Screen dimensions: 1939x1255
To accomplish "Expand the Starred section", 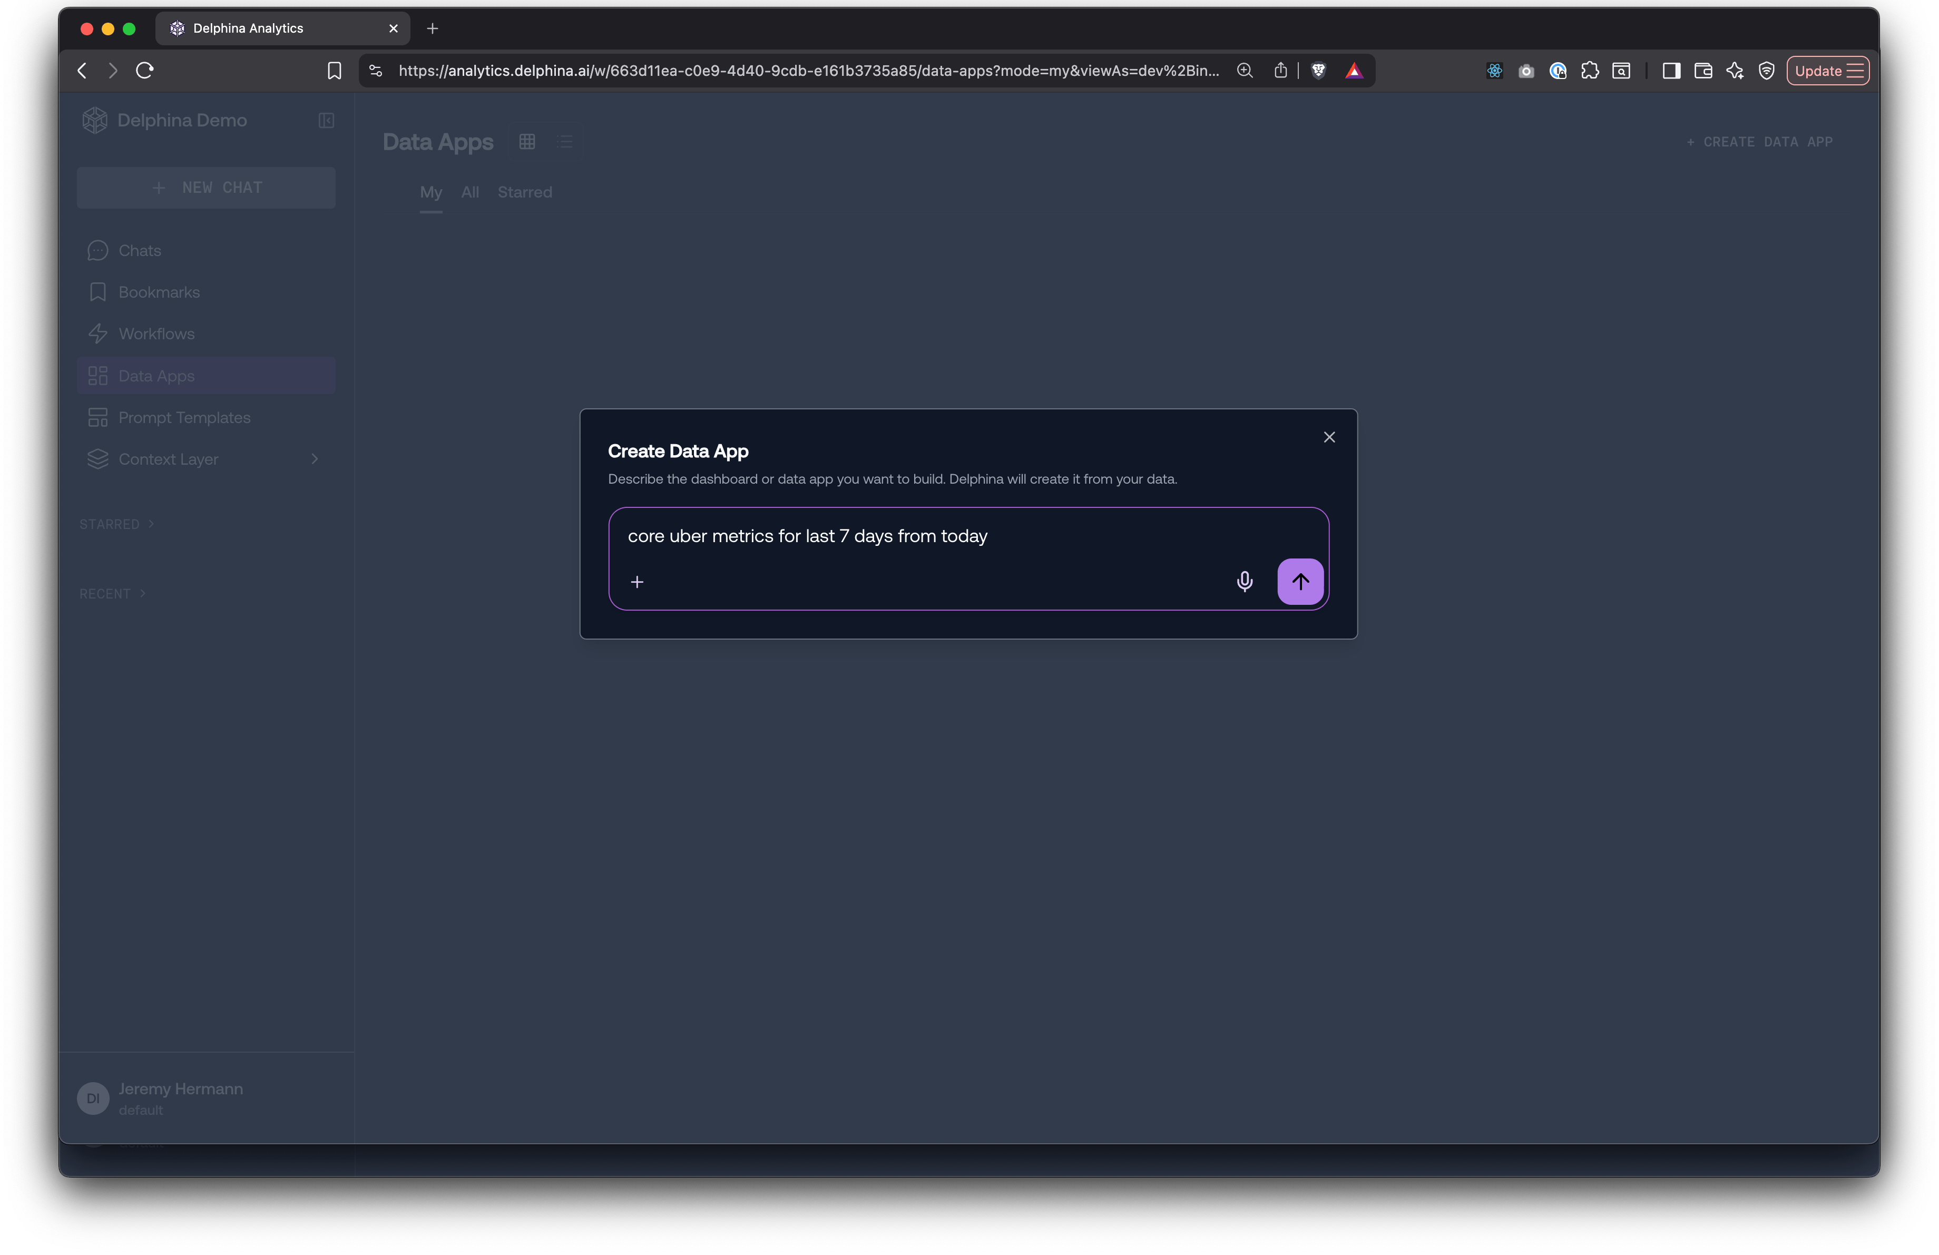I will tap(116, 524).
